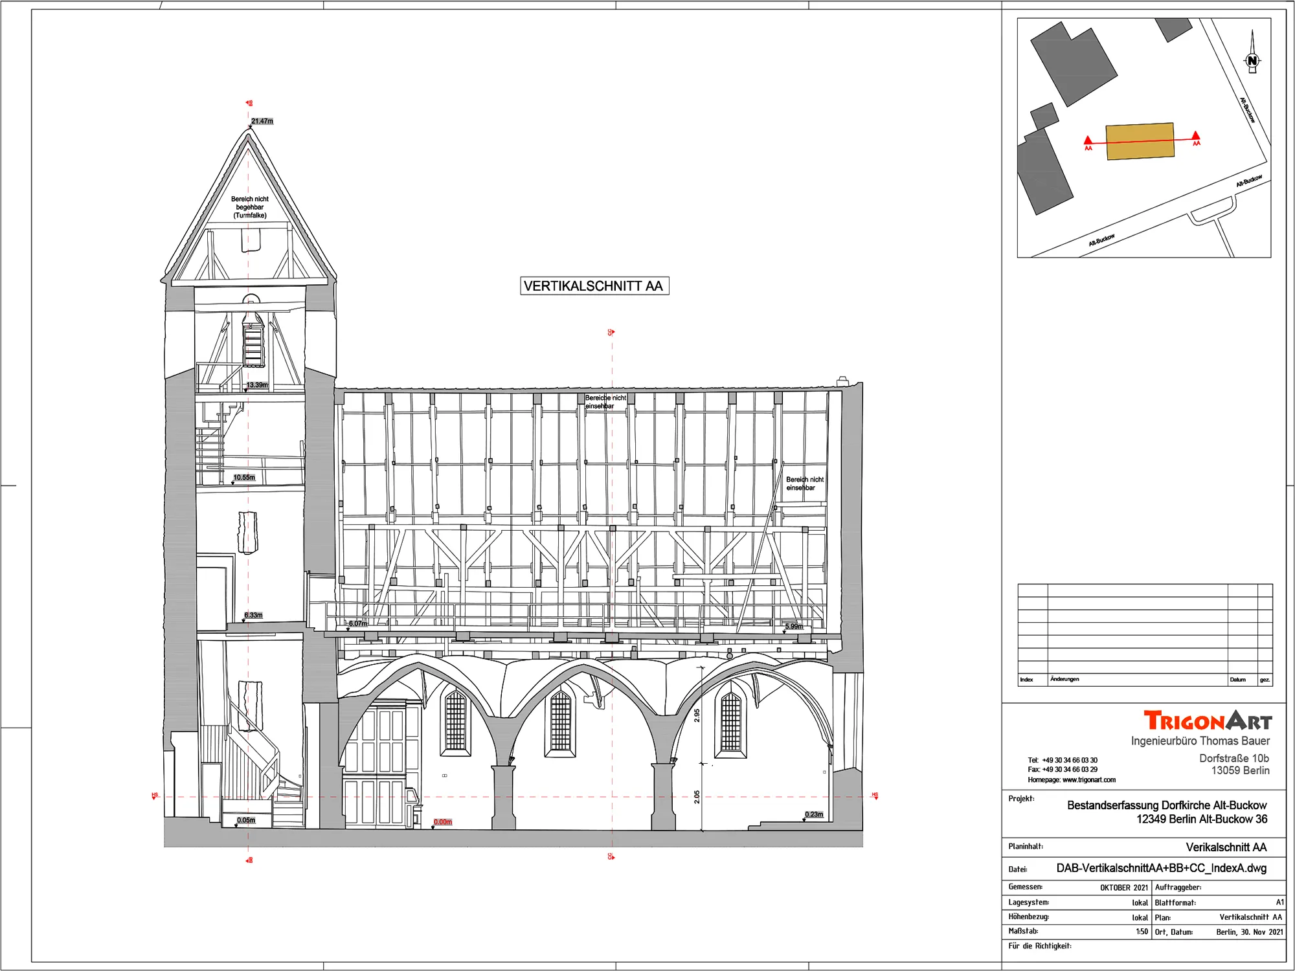Click the middle gothic window in the nave
Screen dimensions: 1295x971
[x=561, y=722]
